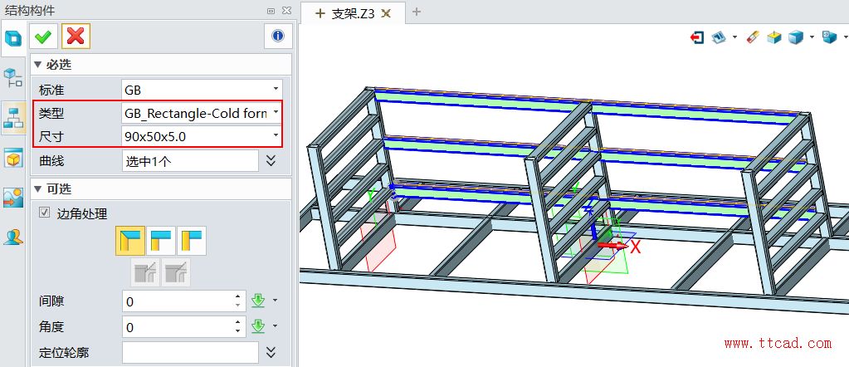The width and height of the screenshot is (849, 367).
Task: Open the arrow menu after 间隙 green icon
Action: 275,301
